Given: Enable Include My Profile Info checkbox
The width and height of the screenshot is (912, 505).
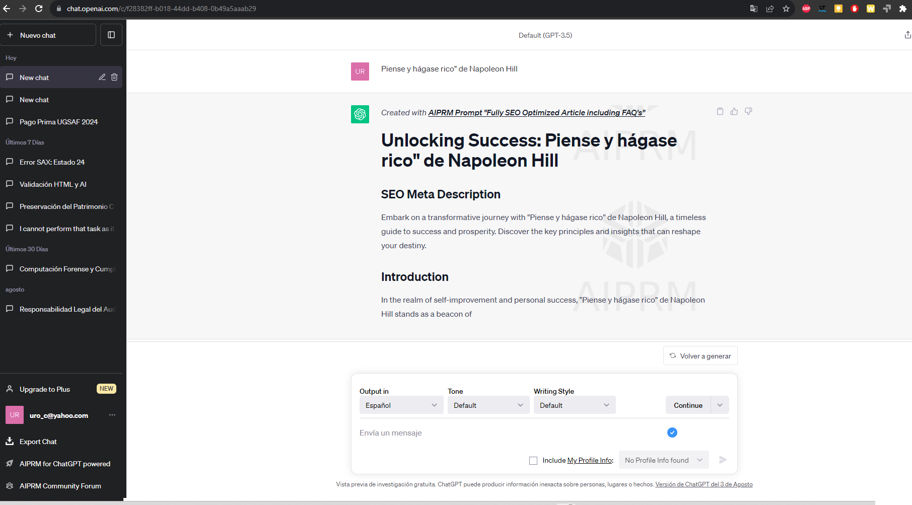Looking at the screenshot, I should point(533,460).
